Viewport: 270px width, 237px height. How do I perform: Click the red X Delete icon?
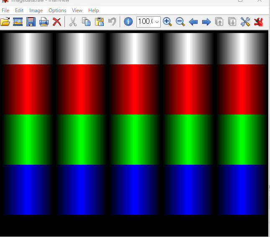point(57,22)
